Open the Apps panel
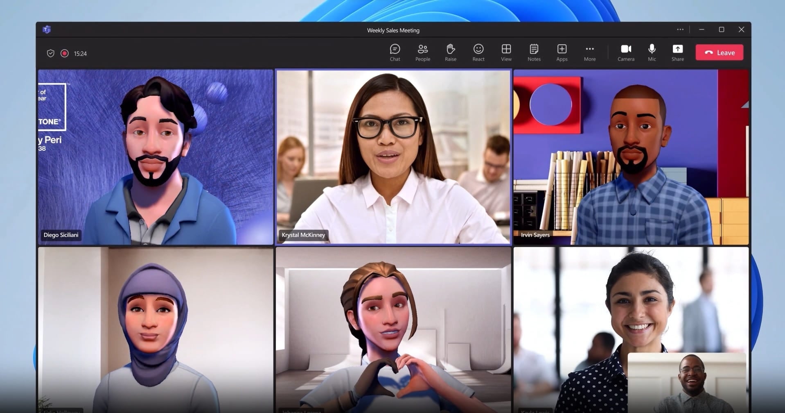Screen dimensions: 785x413 [x=562, y=52]
